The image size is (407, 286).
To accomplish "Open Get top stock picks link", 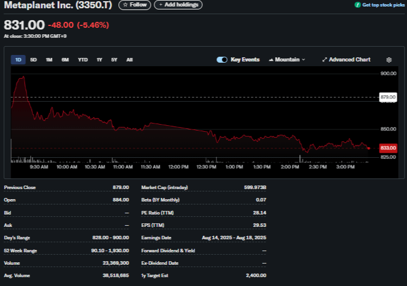I will coord(383,5).
